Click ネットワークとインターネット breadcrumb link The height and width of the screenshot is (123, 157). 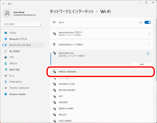(72, 11)
